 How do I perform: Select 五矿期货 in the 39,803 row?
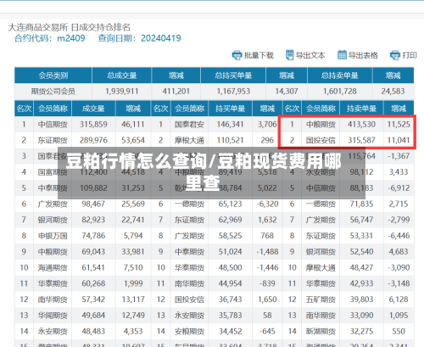pyautogui.click(x=321, y=299)
